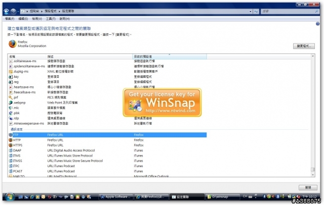Viewport: 324px width, 205px height.
Task: Click the .webpnp file icon
Action: pos(11,102)
